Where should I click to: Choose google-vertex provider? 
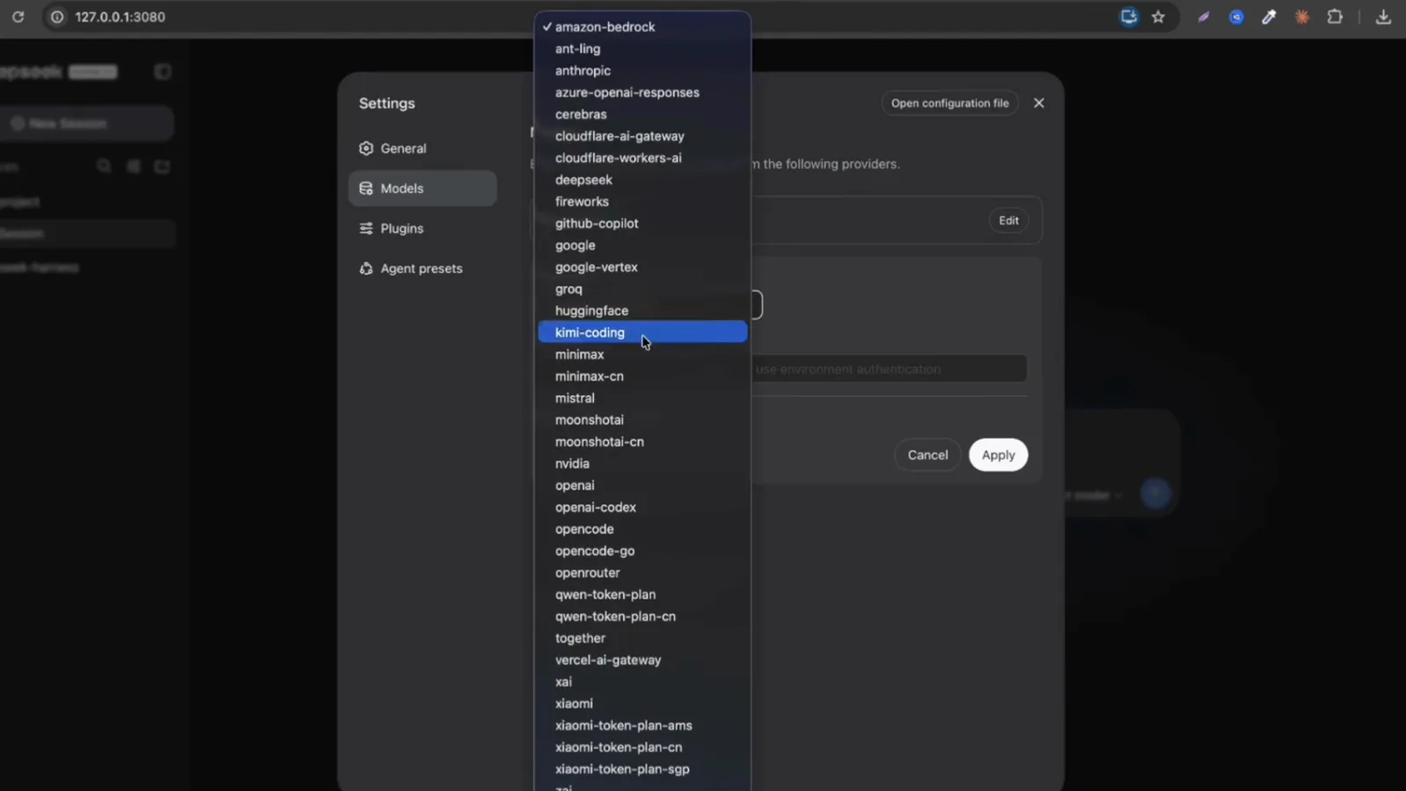coord(642,267)
